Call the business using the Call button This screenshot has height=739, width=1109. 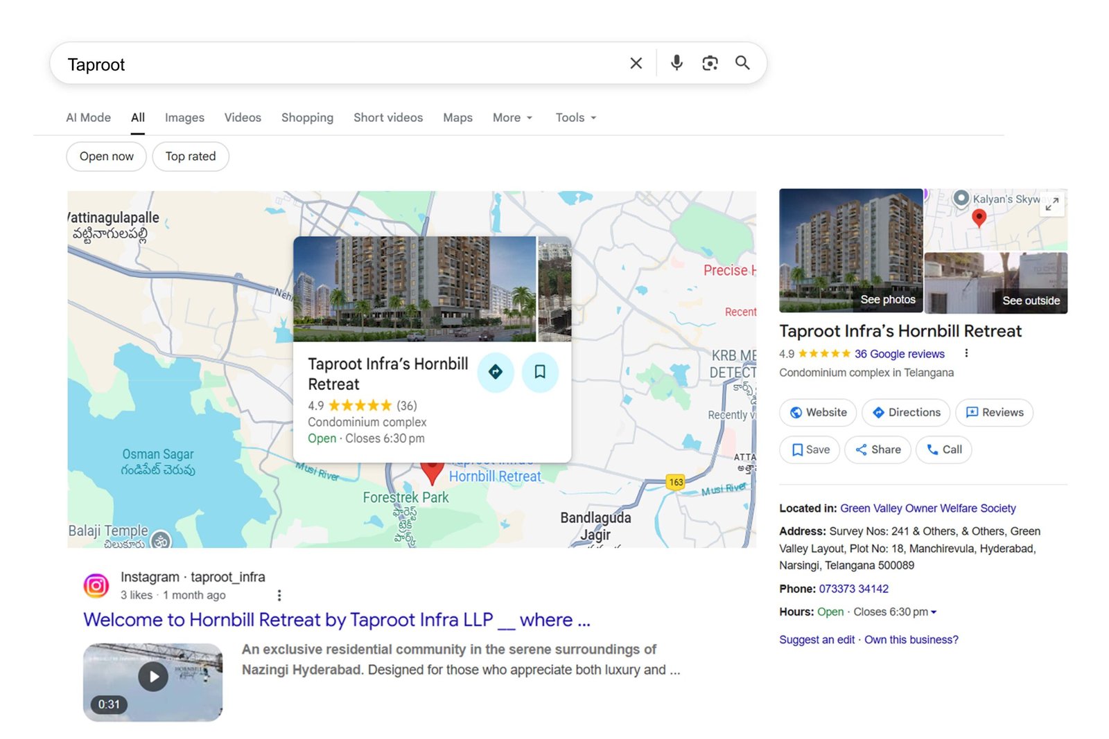pyautogui.click(x=943, y=449)
